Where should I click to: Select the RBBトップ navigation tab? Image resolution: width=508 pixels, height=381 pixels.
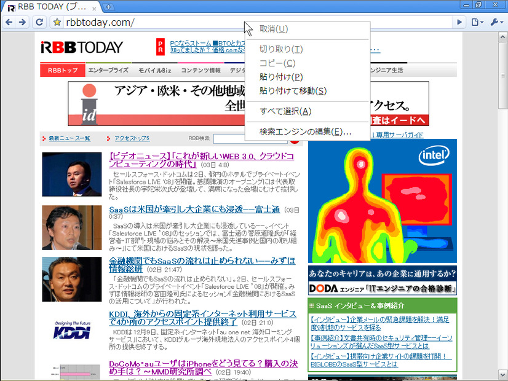click(63, 70)
